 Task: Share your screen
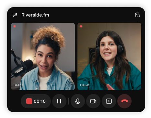[109, 101]
